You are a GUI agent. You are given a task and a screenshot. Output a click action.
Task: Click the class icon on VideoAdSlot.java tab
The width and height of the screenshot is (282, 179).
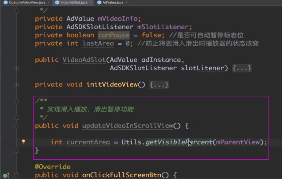pos(57,2)
